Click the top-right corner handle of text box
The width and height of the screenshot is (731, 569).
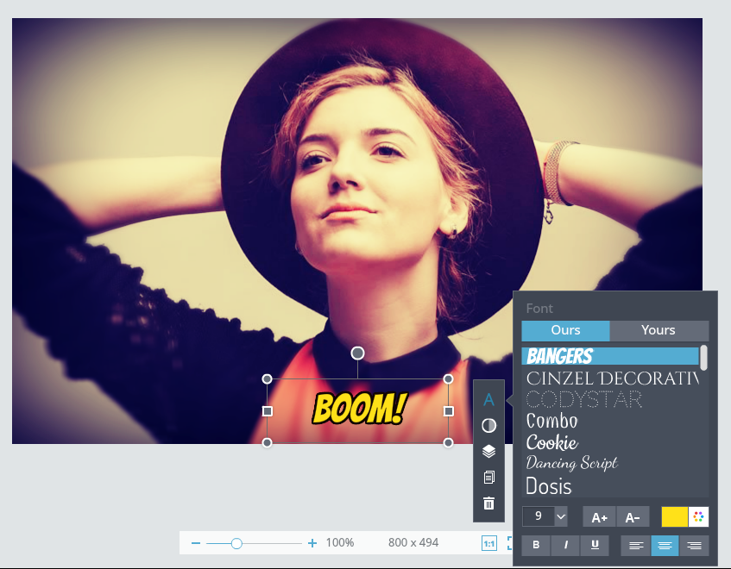click(448, 379)
